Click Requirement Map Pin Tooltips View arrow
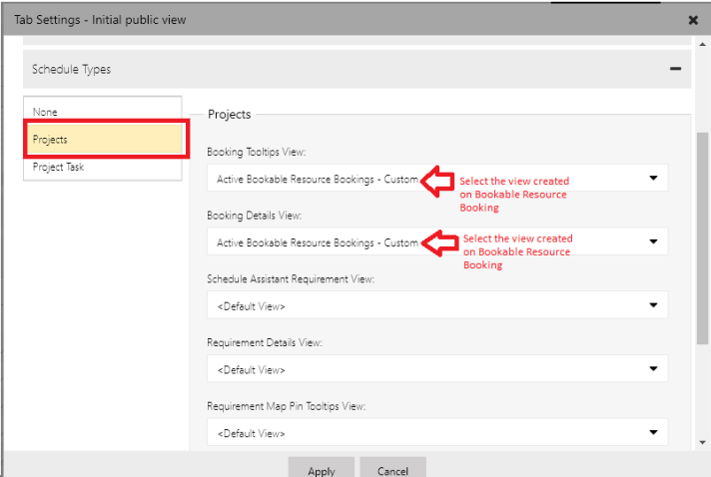 [x=653, y=433]
